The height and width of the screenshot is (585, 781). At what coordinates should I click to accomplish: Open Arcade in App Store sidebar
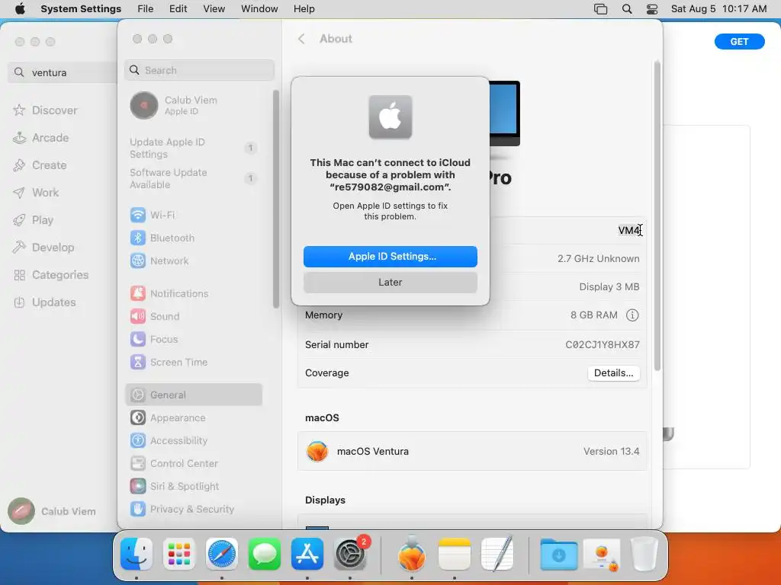point(41,138)
